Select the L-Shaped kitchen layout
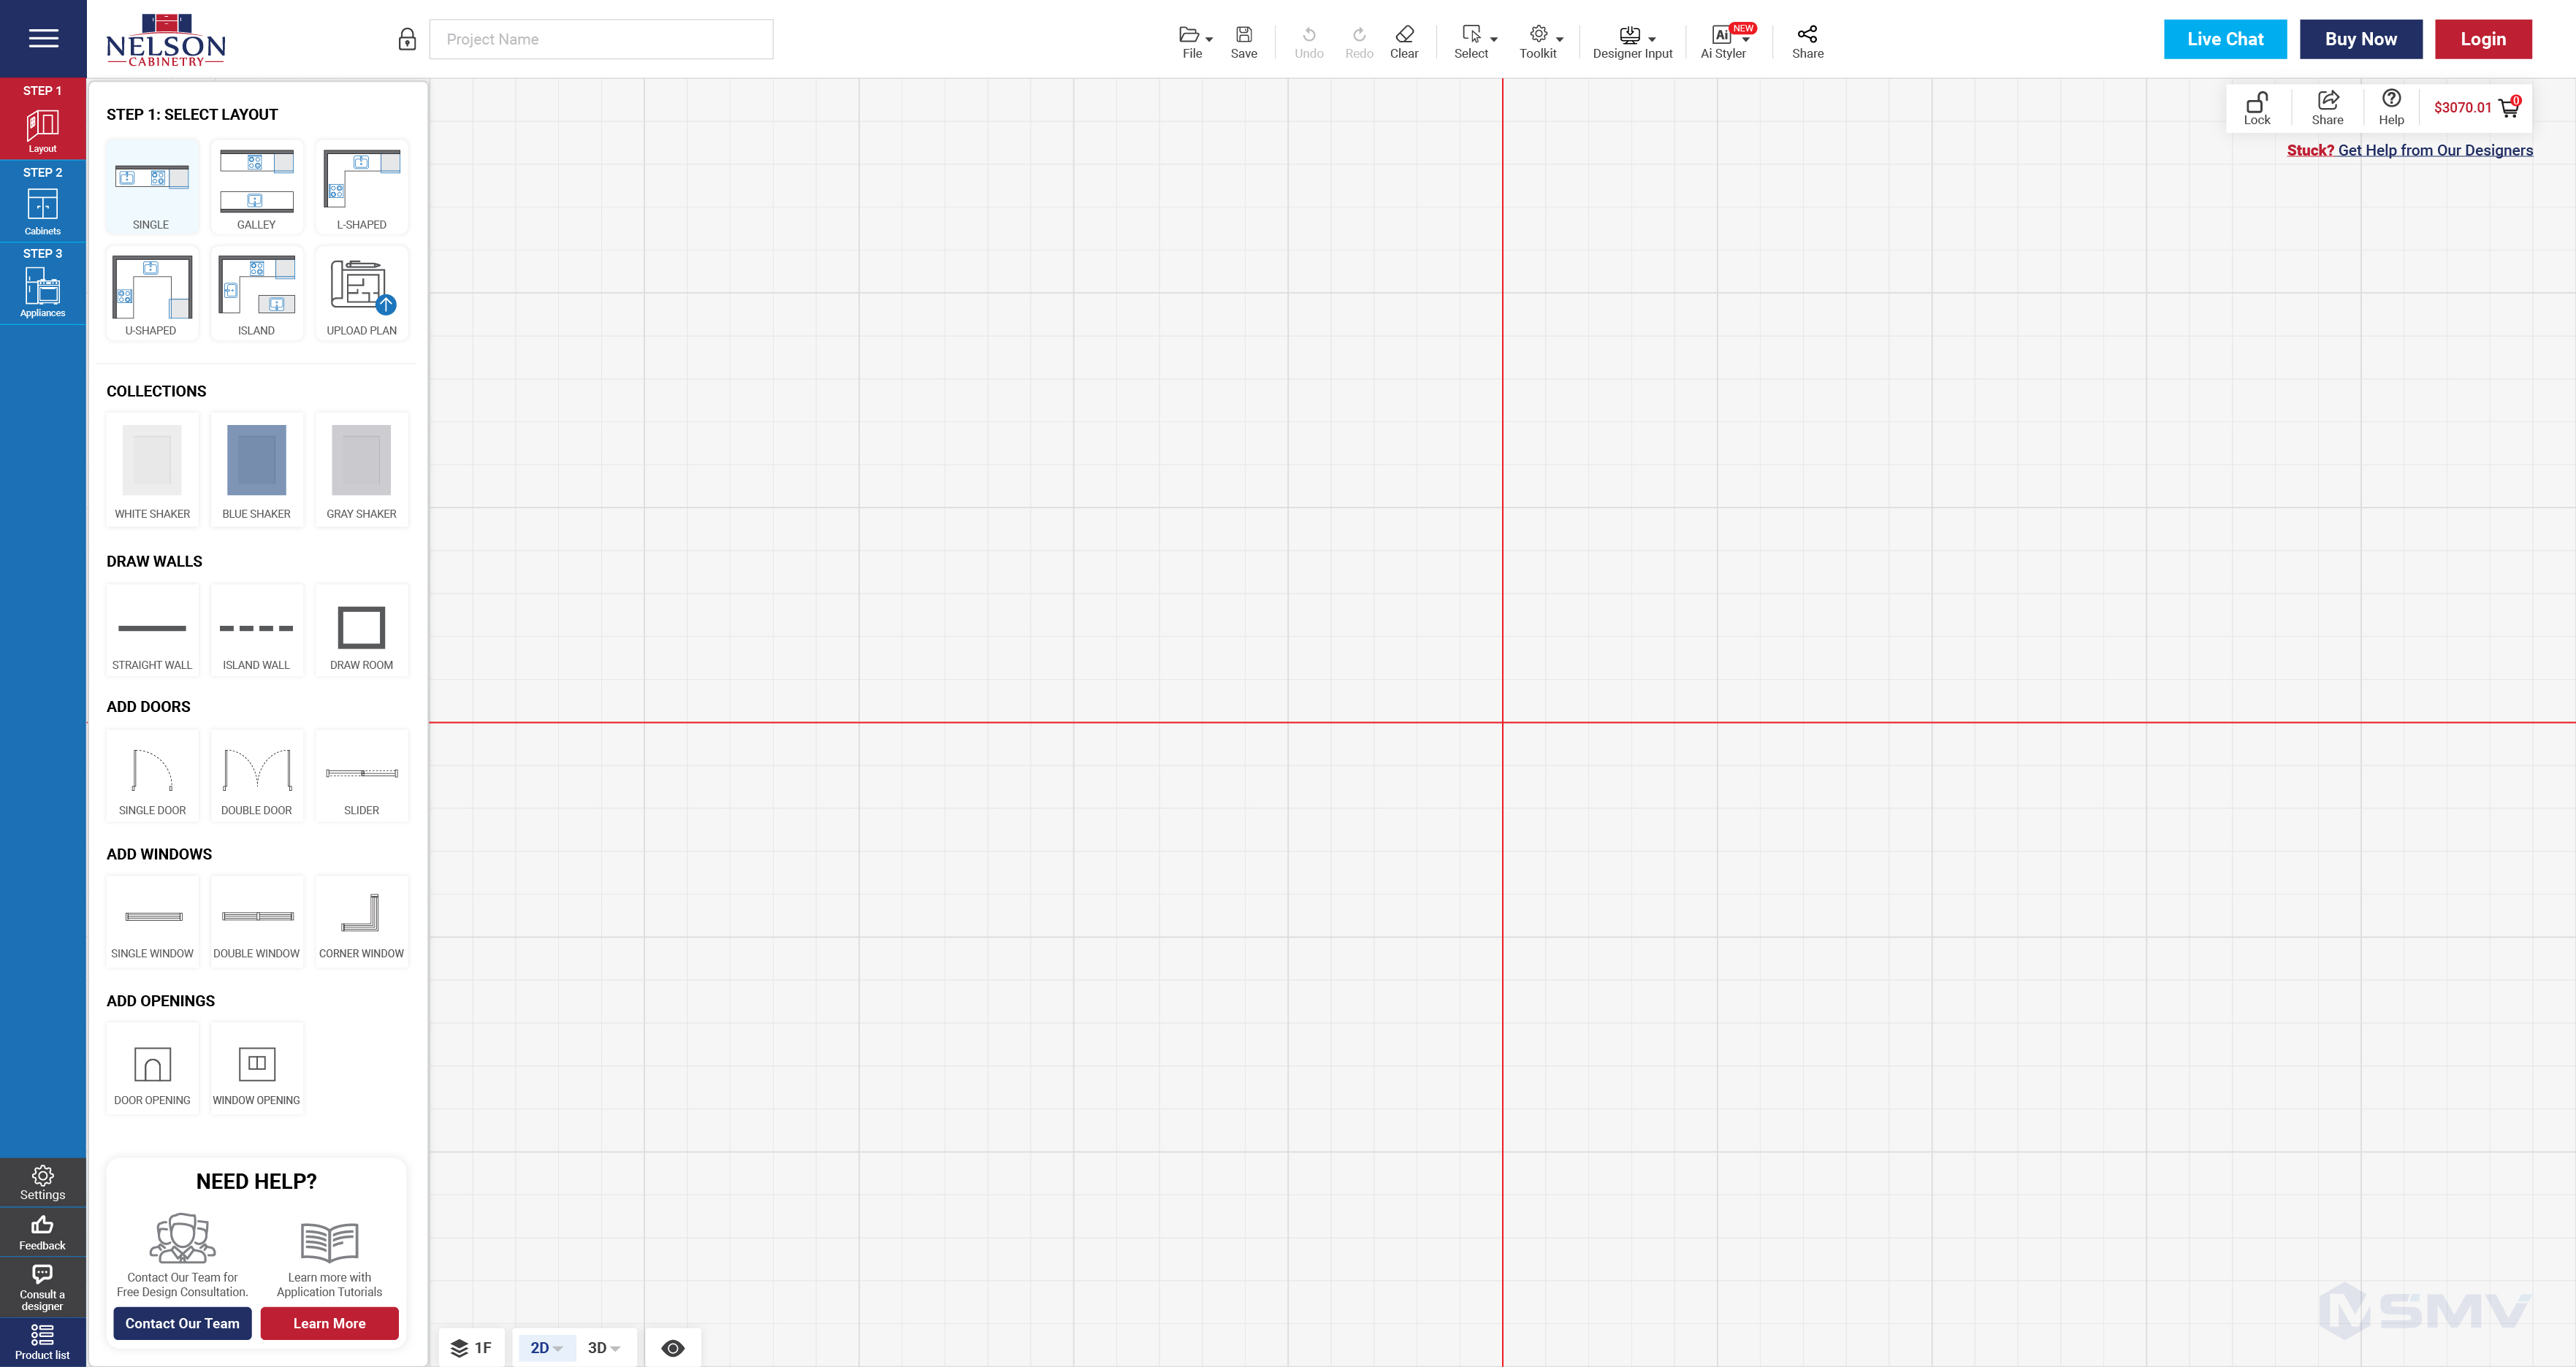Screen dimensions: 2576x1367 [x=361, y=187]
